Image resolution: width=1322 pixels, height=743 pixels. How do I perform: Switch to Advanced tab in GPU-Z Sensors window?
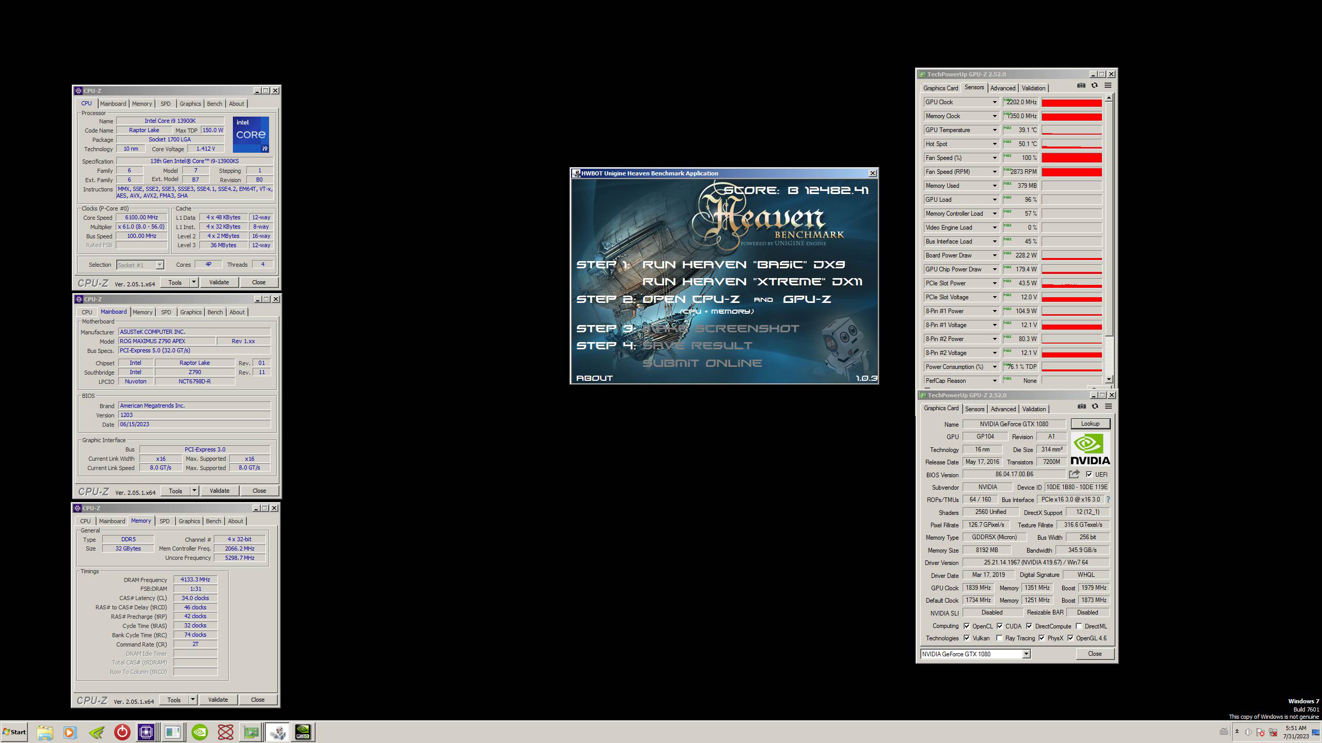[x=1003, y=88]
